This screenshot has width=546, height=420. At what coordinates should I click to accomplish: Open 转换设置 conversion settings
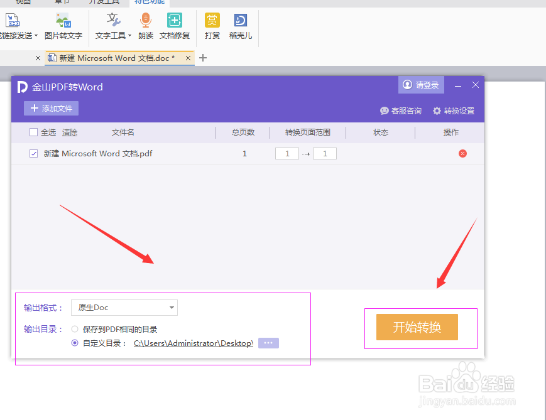click(x=454, y=111)
